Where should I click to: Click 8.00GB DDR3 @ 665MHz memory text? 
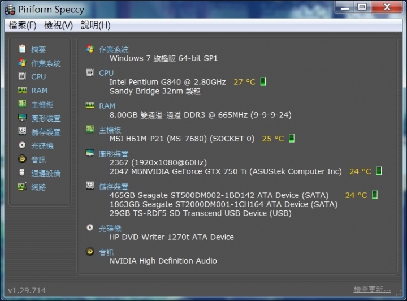coord(200,115)
